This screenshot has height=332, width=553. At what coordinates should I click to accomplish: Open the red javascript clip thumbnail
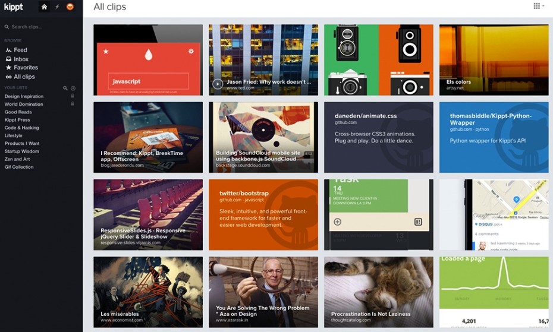click(148, 60)
